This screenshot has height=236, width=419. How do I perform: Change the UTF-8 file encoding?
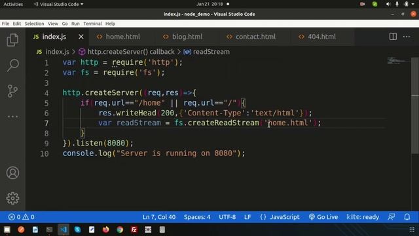[227, 217]
